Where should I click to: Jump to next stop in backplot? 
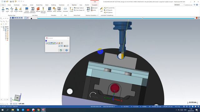click(x=22, y=18)
